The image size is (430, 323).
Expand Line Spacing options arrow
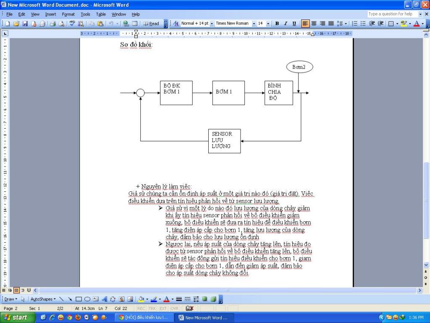click(x=346, y=24)
